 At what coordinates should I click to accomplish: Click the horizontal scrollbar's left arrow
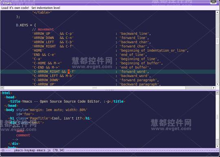click(x=2, y=88)
